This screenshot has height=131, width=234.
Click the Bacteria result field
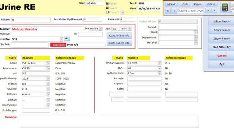coord(144,79)
